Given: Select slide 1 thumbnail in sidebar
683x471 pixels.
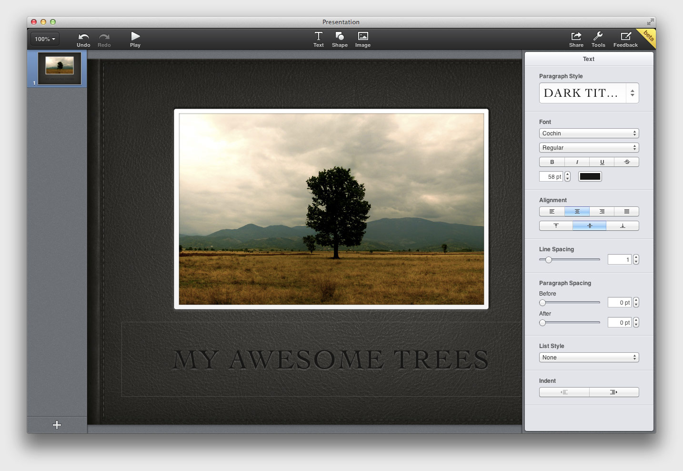Looking at the screenshot, I should coord(60,68).
